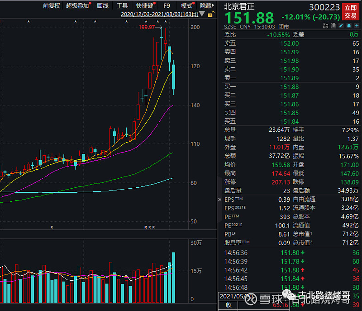
Task: Click the 换手 7.29% turnover value
Action: tap(350, 130)
